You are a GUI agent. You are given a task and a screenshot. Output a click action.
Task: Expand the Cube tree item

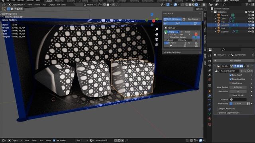pyautogui.click(x=215, y=19)
